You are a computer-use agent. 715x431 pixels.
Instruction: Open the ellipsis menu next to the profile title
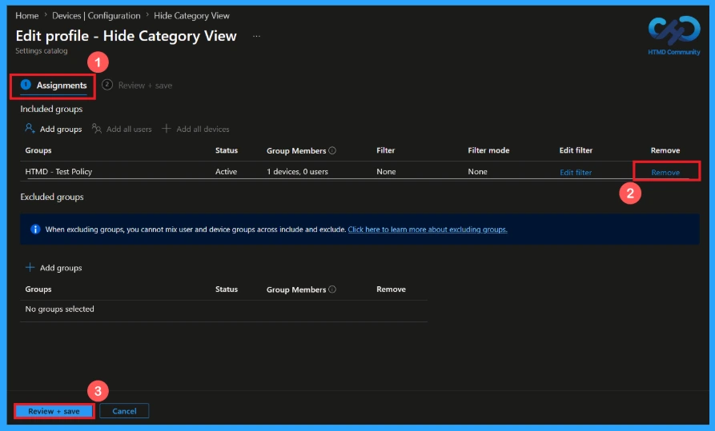pos(257,36)
